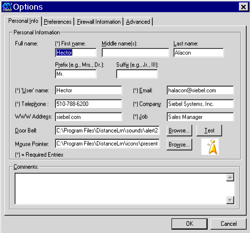Click the Prefix field showing Mr.

click(x=76, y=74)
